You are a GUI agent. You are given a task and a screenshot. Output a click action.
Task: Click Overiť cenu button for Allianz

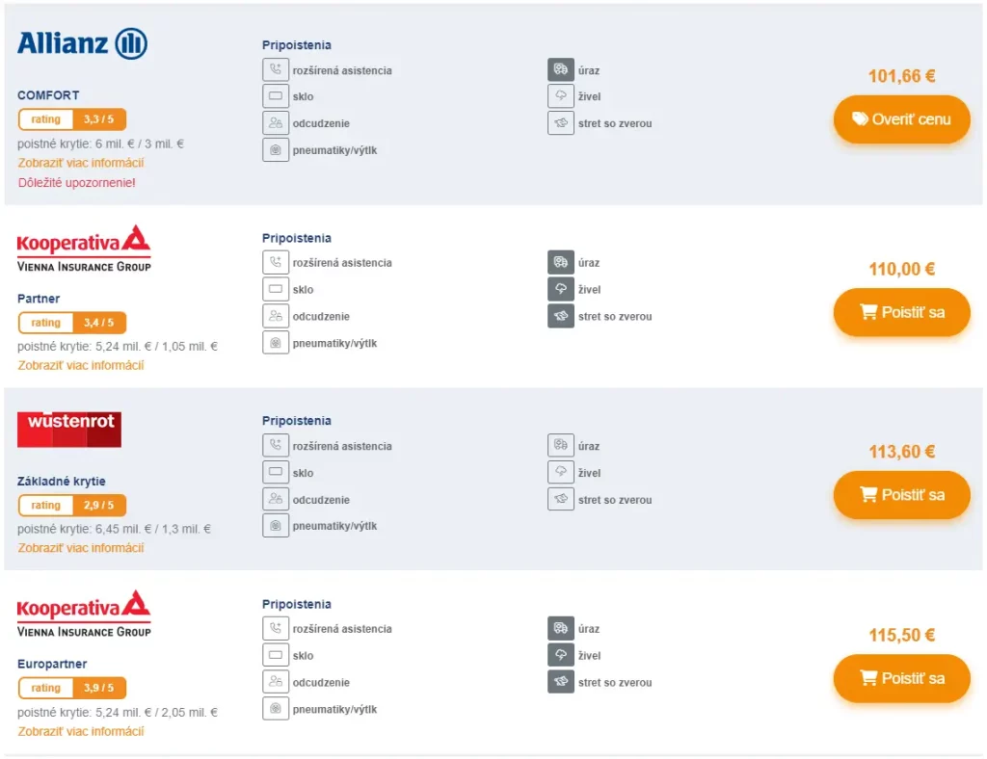tap(901, 118)
